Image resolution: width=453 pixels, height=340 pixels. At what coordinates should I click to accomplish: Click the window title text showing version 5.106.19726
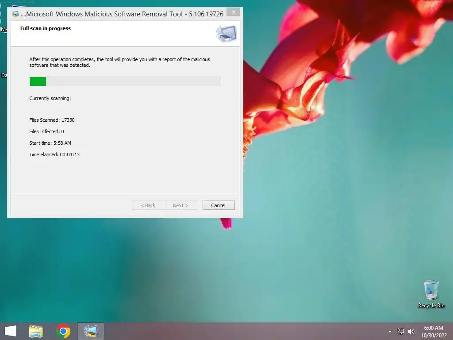coord(122,14)
